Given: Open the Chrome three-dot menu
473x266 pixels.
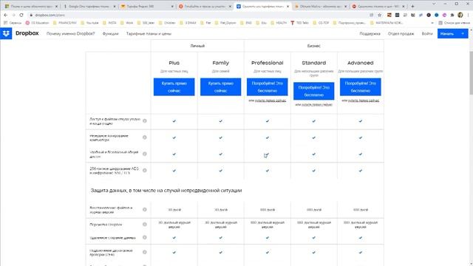Looking at the screenshot, I should click(468, 15).
